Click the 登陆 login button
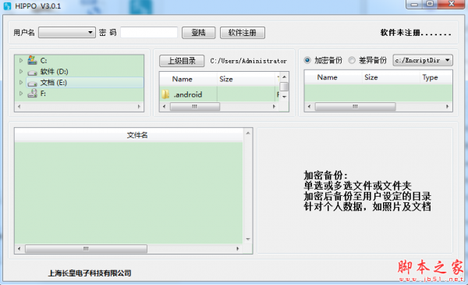 tap(198, 33)
